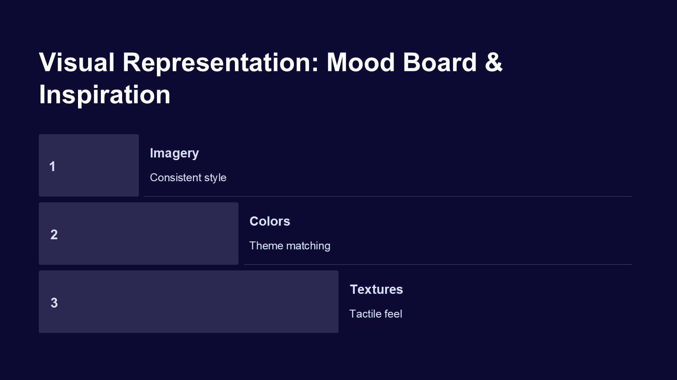
Task: Click the ampersand in the title
Action: point(494,62)
